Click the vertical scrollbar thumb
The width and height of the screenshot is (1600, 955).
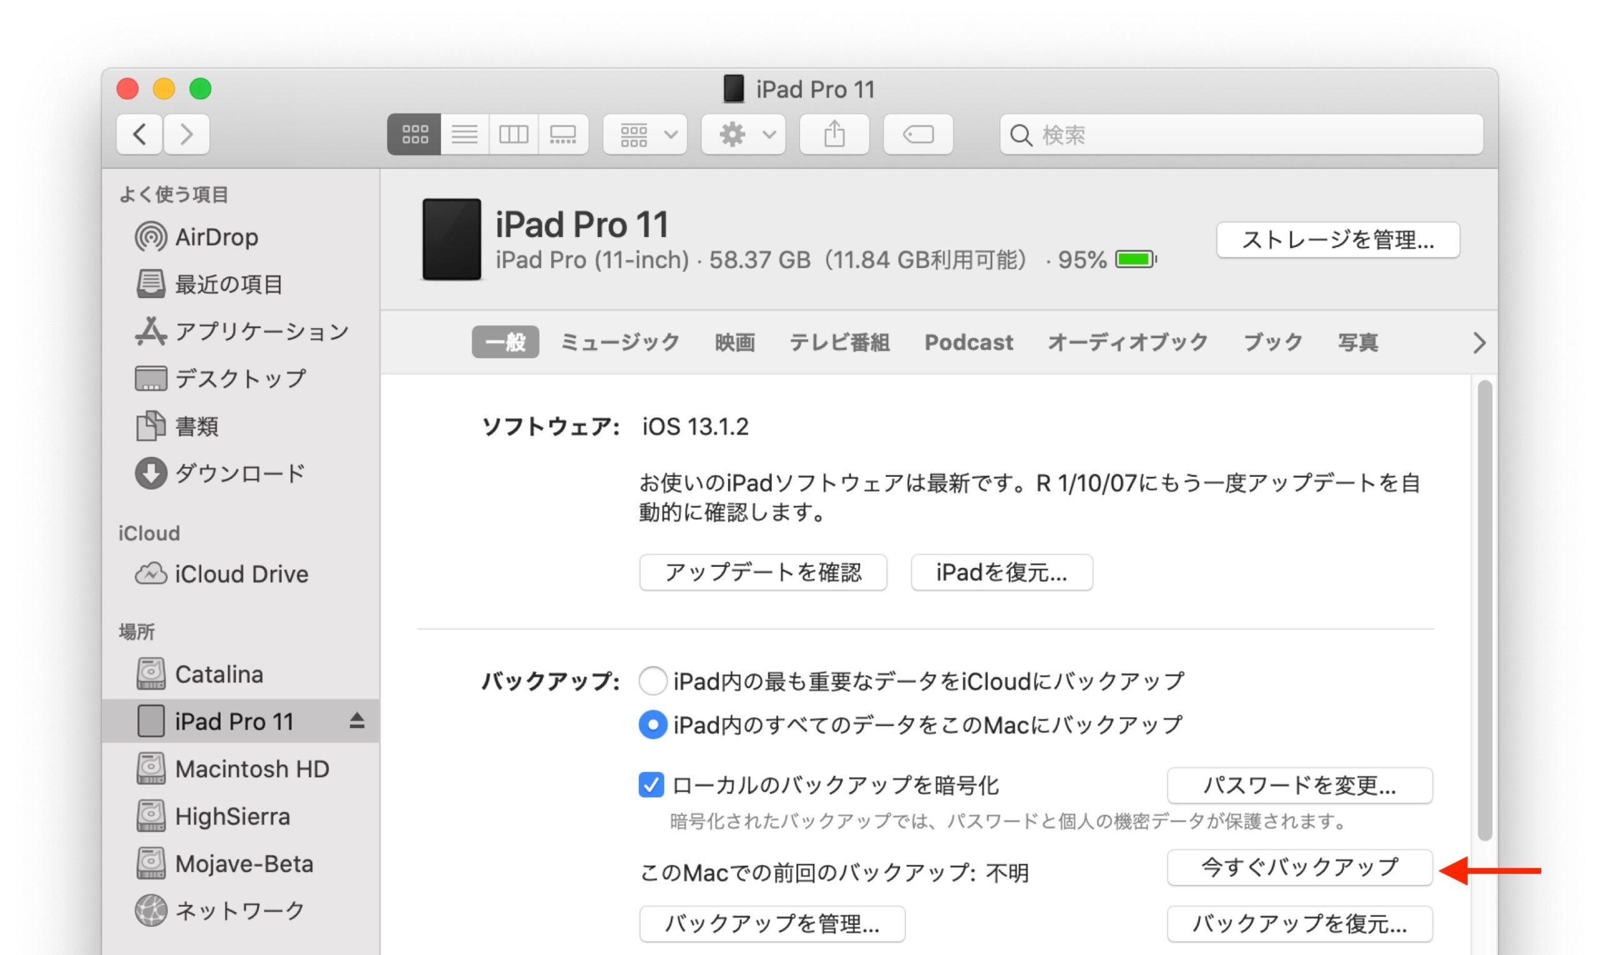1485,610
